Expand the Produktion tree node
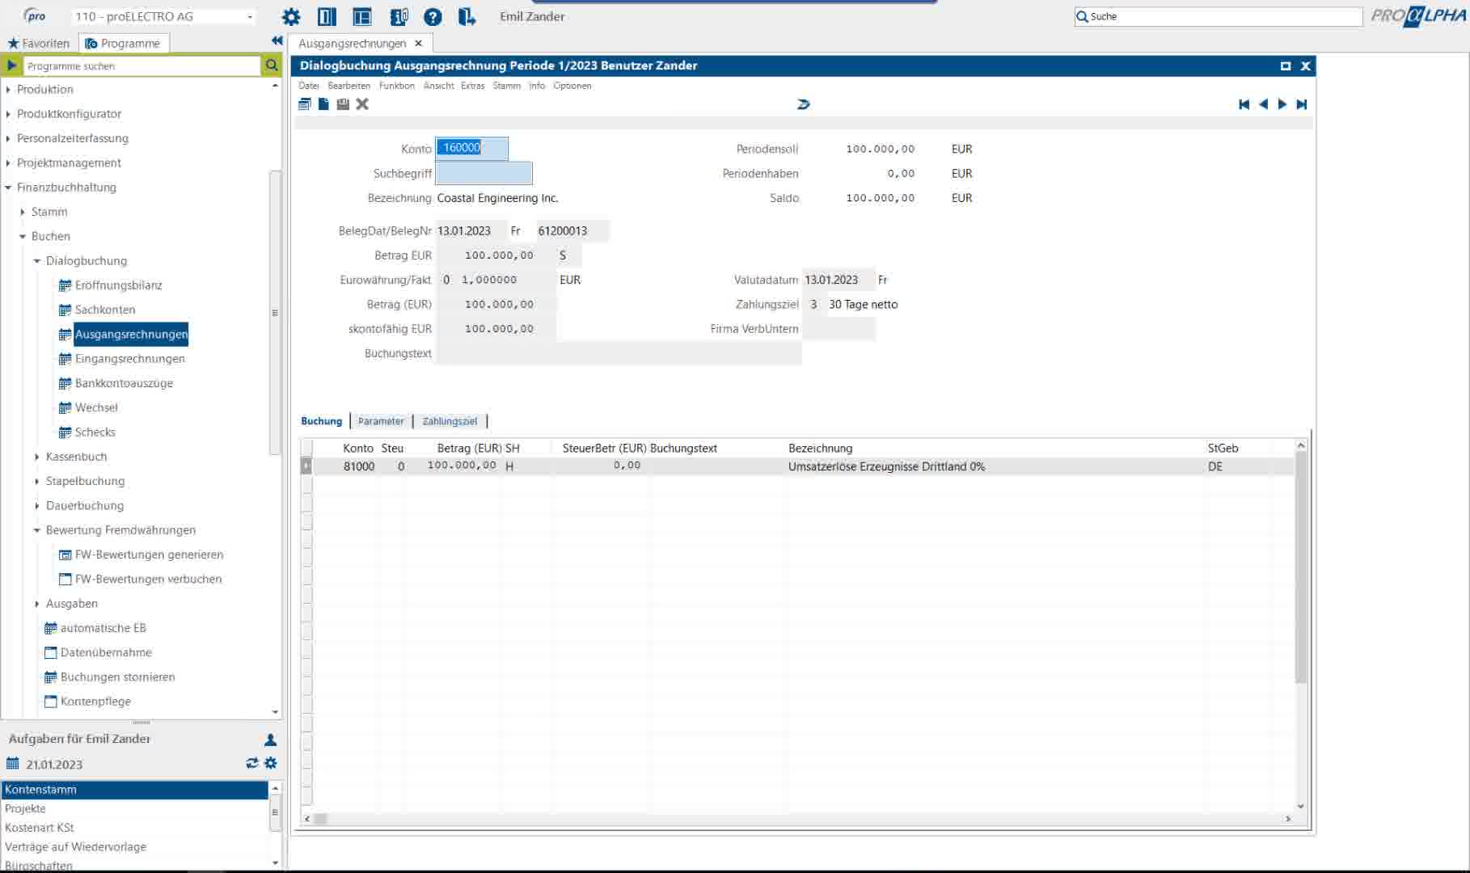Screen dimensions: 1470x873 pos(8,90)
